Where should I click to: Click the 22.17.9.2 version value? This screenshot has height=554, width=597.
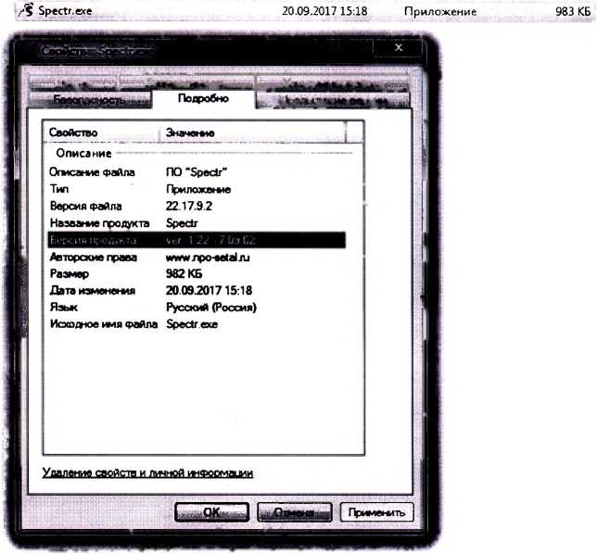[x=189, y=207]
